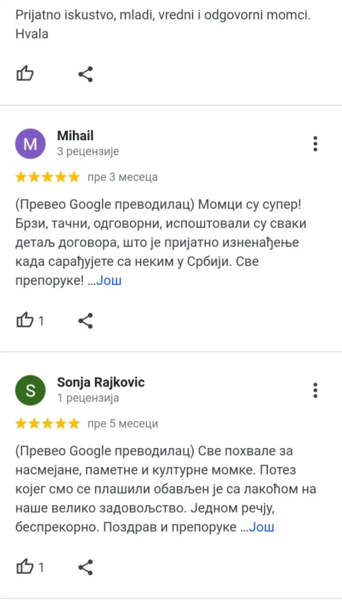Click '1 рецензија' under Sonja's name

[88, 398]
